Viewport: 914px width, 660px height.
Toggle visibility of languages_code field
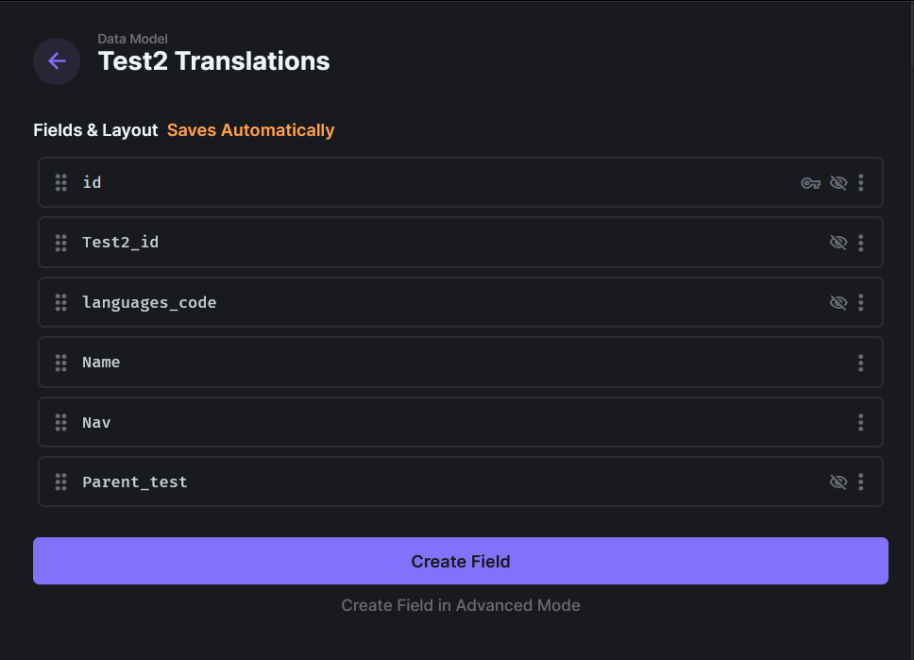(838, 302)
